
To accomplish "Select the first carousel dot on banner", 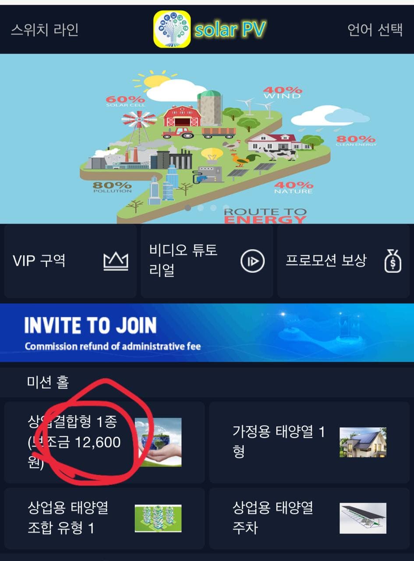I will (188, 208).
